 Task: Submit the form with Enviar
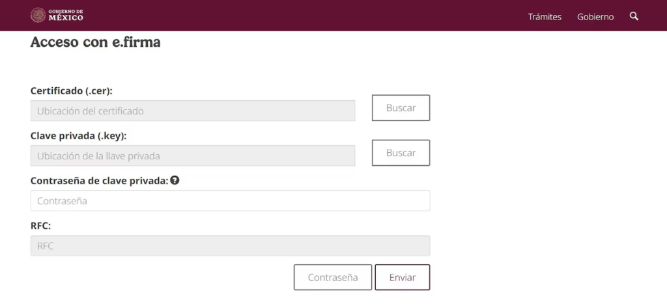pos(402,277)
